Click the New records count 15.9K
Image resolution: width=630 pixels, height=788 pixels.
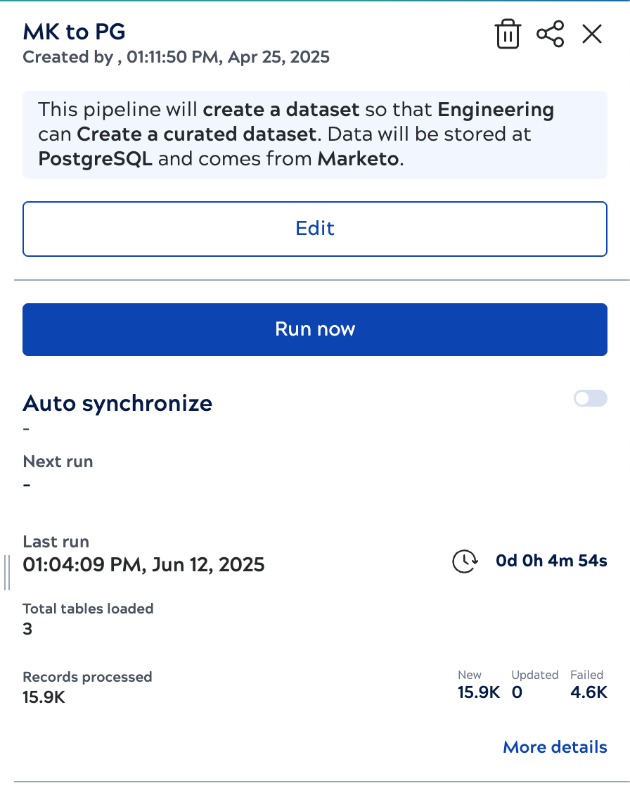[479, 692]
